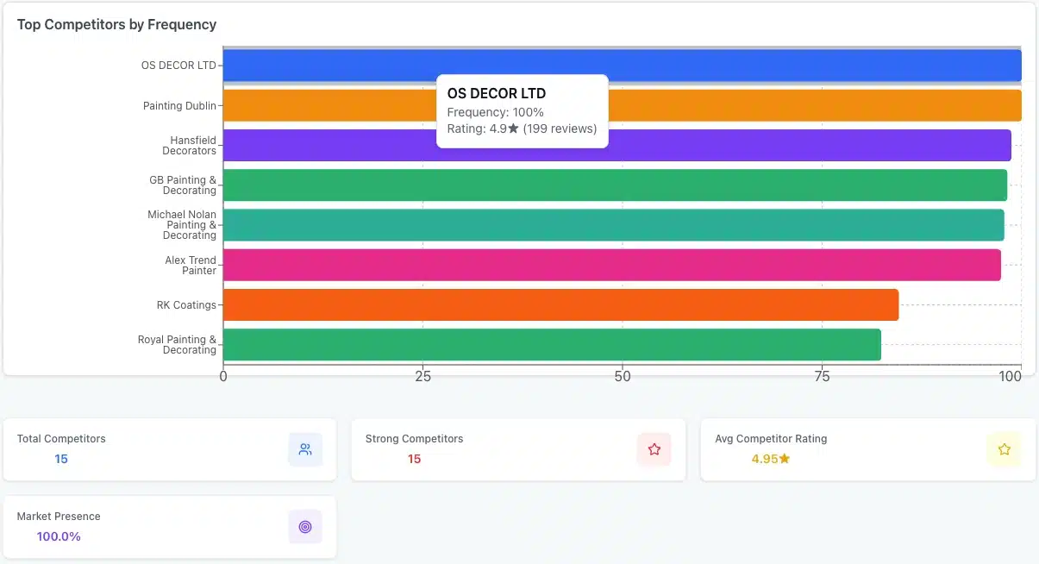Click the Avg Competitor Rating yellow star icon
Viewport: 1039px width, 564px height.
(1004, 449)
